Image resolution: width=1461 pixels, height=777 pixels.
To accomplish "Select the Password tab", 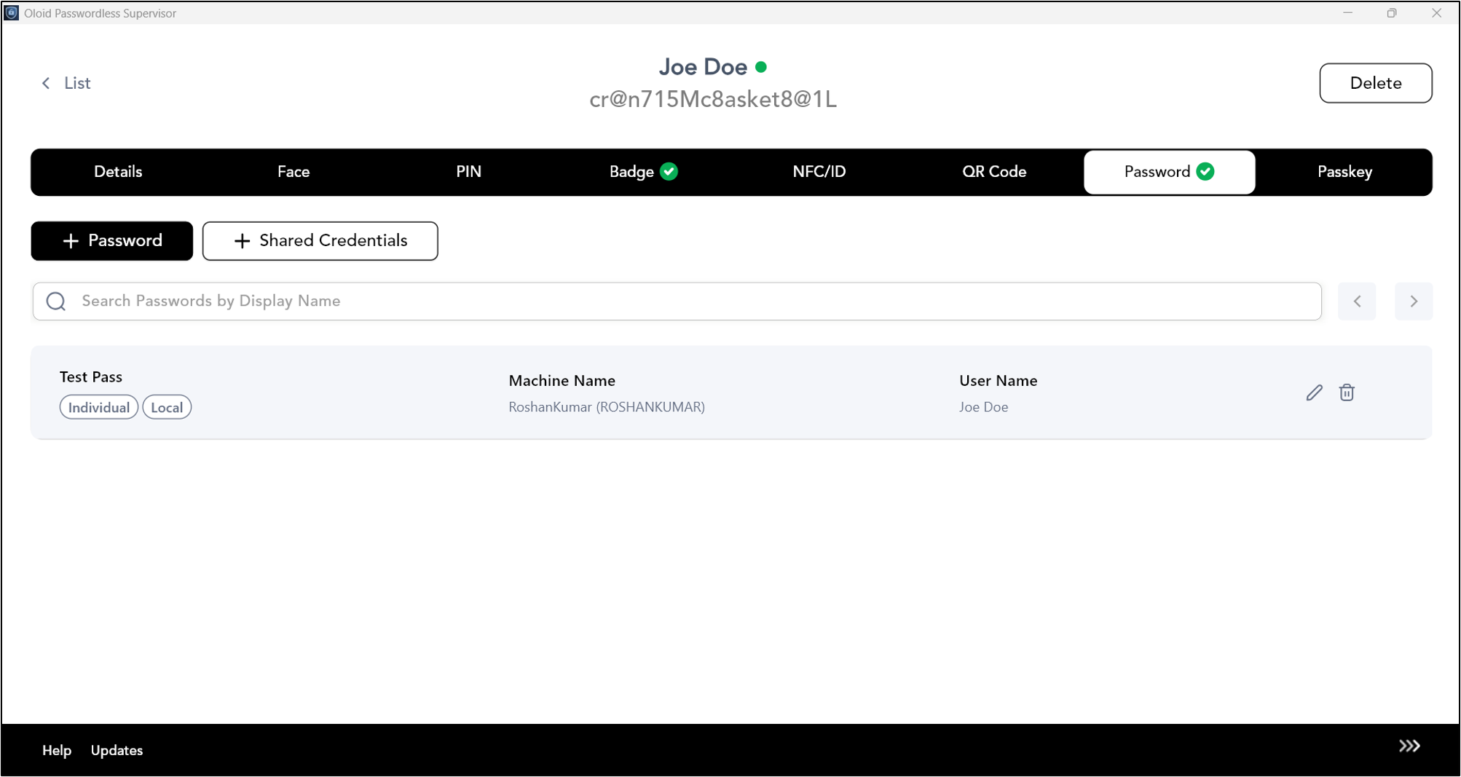I will [1170, 172].
